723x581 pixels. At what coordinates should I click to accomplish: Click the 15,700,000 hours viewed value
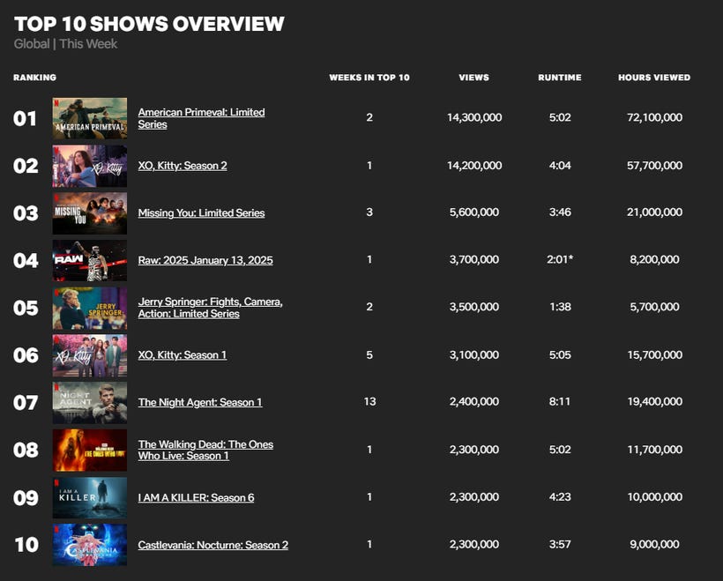[655, 354]
